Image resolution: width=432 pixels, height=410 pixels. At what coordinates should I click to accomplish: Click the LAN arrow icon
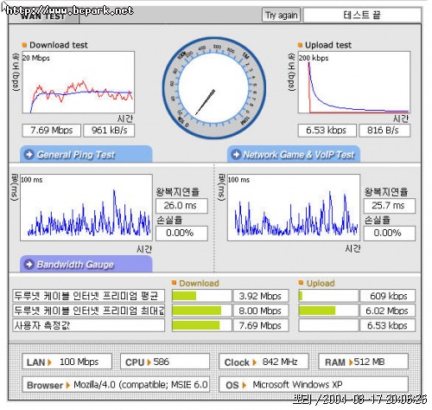(x=49, y=362)
